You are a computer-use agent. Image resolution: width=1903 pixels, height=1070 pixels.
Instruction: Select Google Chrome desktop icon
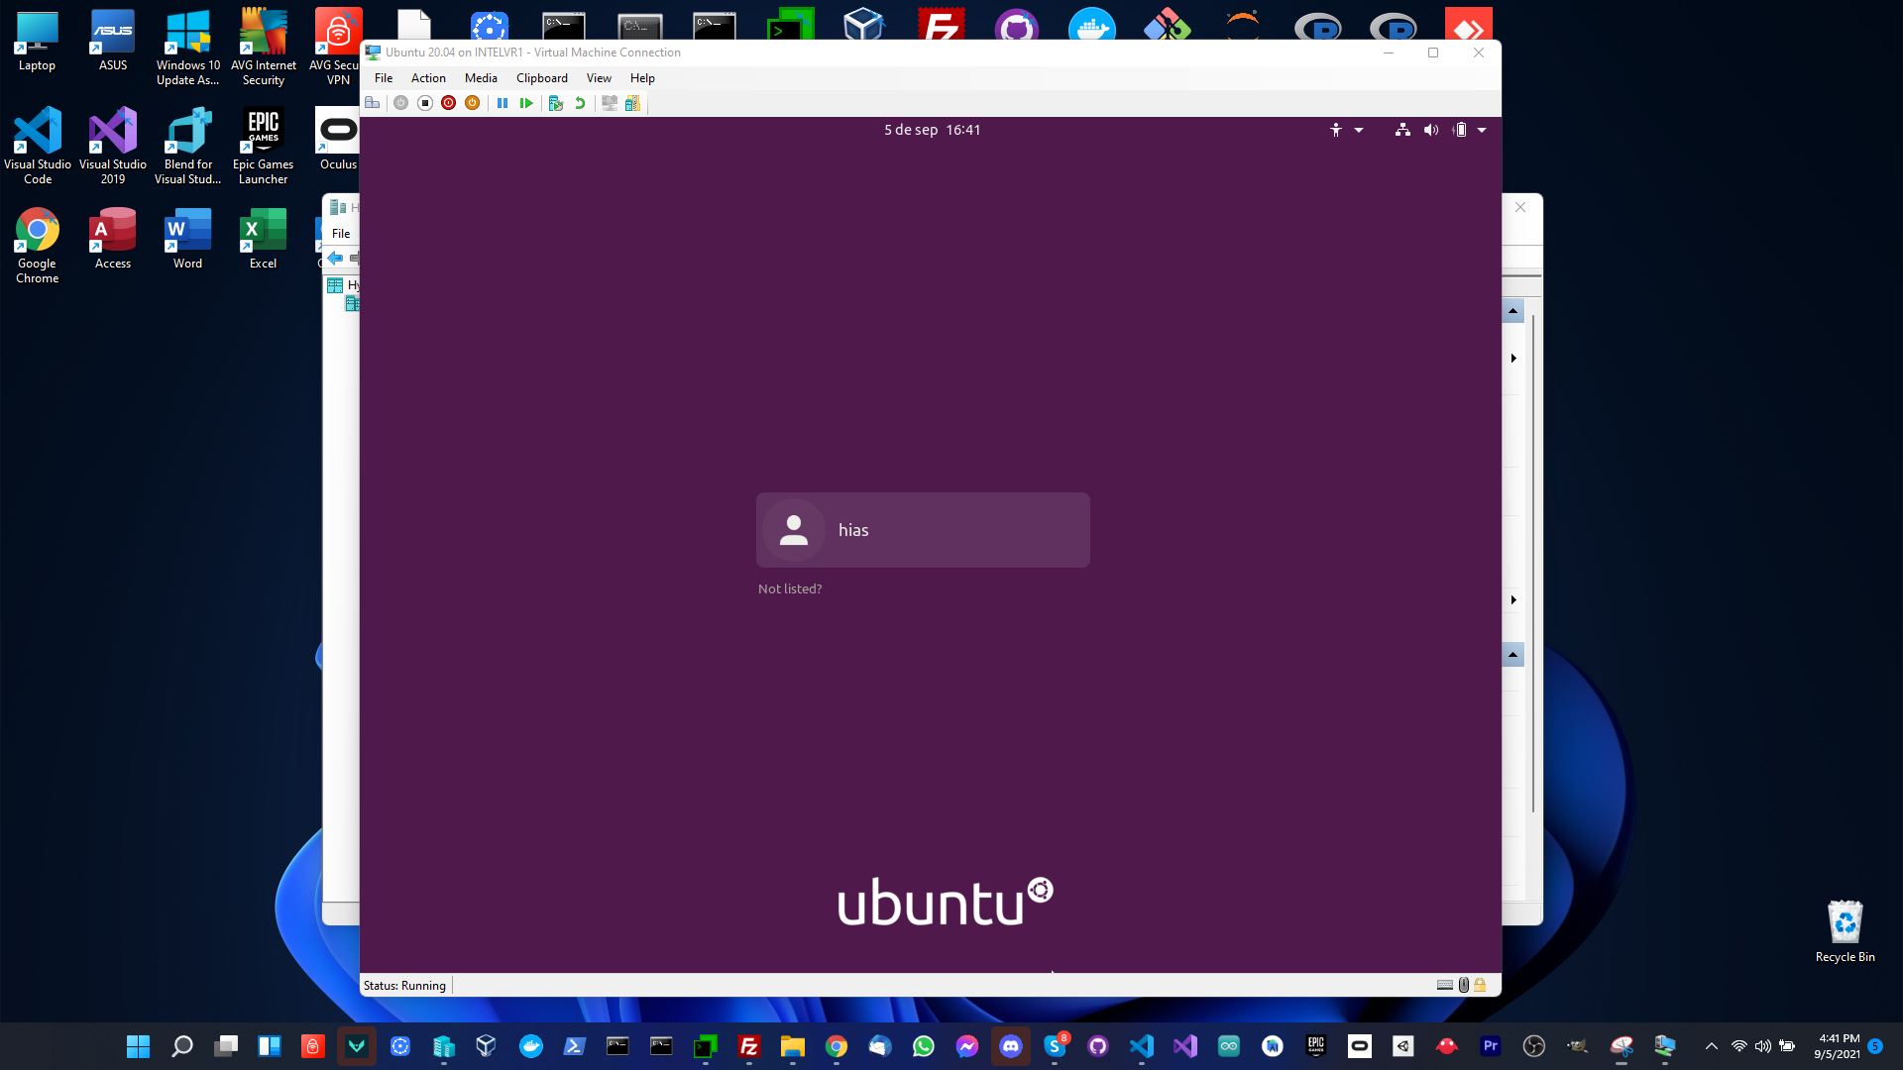click(x=38, y=246)
